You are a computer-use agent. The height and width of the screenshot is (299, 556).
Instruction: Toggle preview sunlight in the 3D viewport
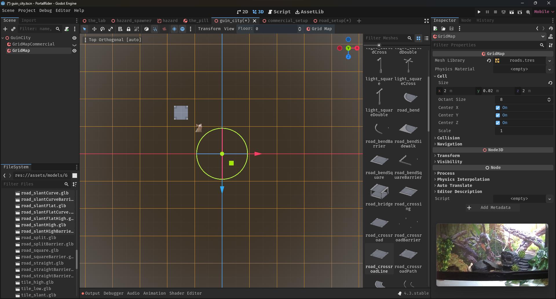point(175,29)
